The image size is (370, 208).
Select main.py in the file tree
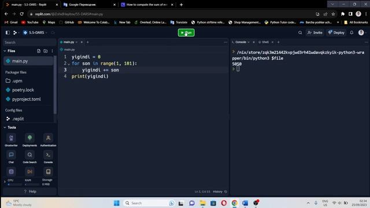[28, 61]
